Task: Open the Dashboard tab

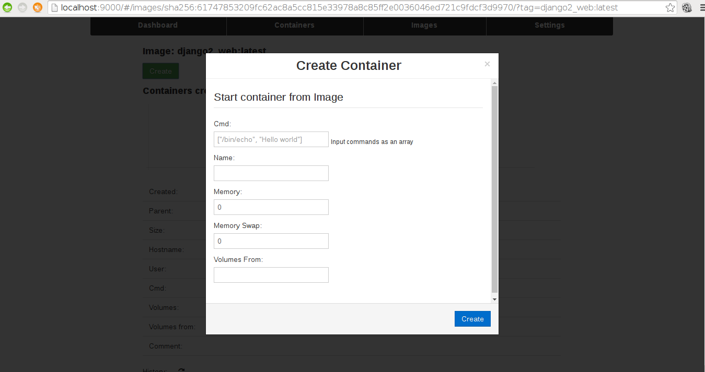Action: point(158,25)
